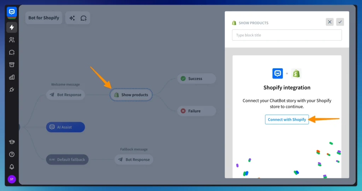Click the Type block title field
The width and height of the screenshot is (362, 191).
point(287,35)
